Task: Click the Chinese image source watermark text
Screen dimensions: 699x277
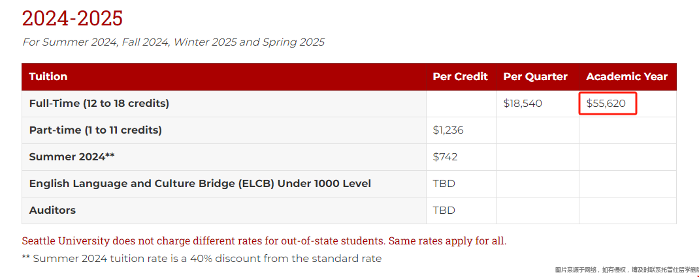Action: 626,270
